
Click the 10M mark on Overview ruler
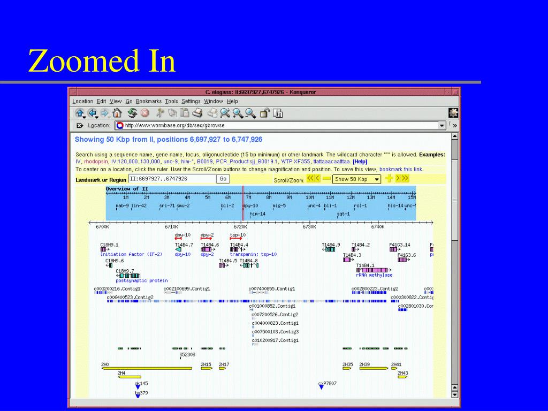coord(310,197)
